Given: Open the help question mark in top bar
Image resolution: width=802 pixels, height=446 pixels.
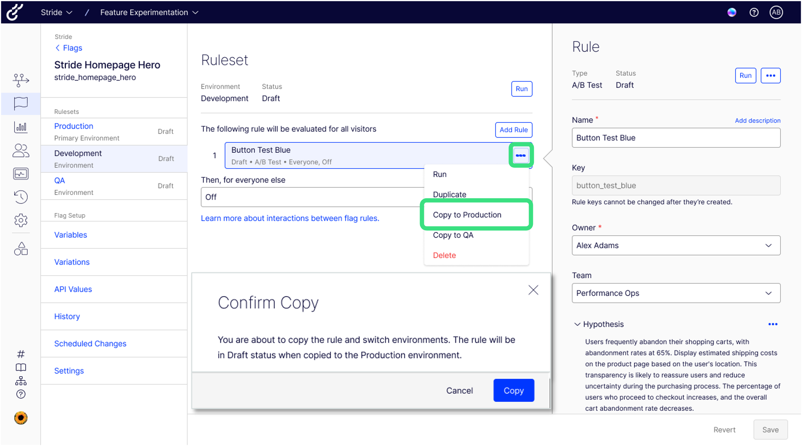Looking at the screenshot, I should [x=754, y=12].
